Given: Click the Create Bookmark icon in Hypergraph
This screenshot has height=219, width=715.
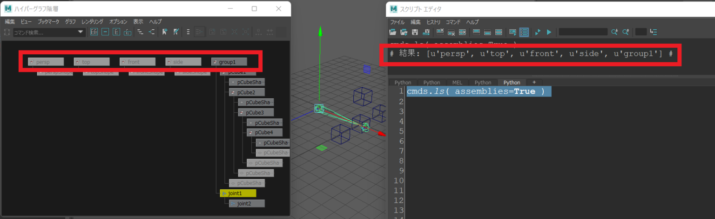Looking at the screenshot, I should pos(164,32).
